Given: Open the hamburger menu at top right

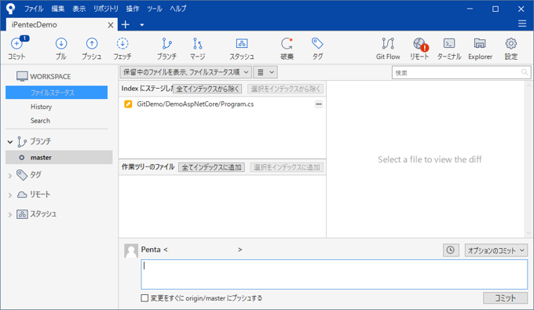Looking at the screenshot, I should pyautogui.click(x=522, y=24).
